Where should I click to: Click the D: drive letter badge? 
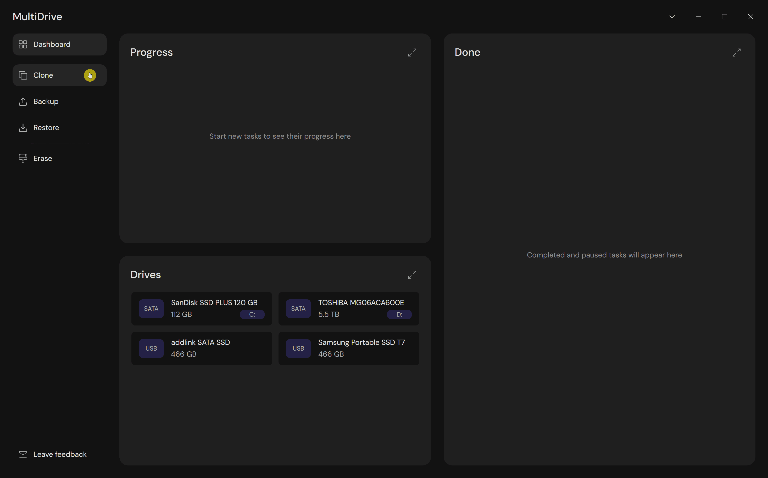click(399, 314)
